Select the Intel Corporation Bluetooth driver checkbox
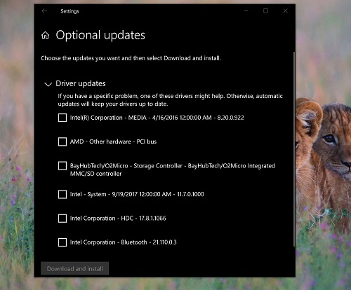Viewport: 351px width, 290px height. pyautogui.click(x=62, y=242)
